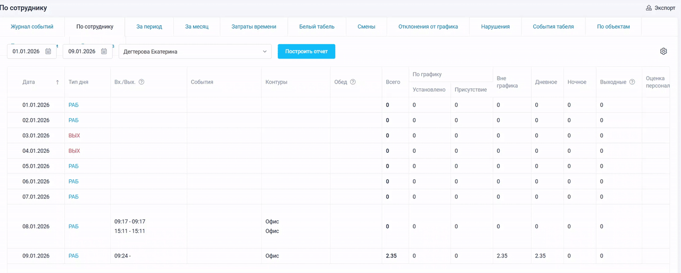
Task: Click into the start date field 01.01.2026
Action: (x=27, y=52)
